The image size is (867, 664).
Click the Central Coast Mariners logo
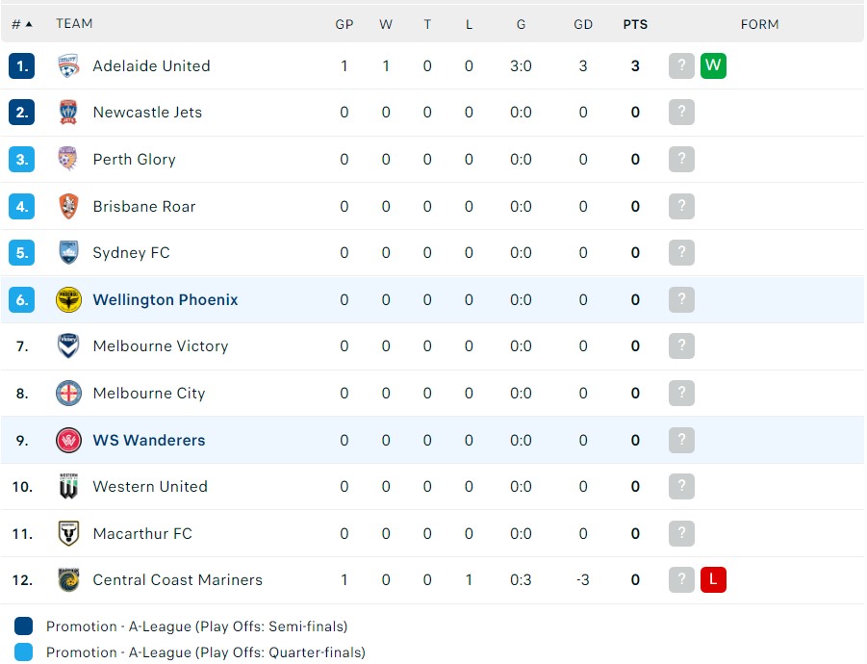[x=68, y=580]
